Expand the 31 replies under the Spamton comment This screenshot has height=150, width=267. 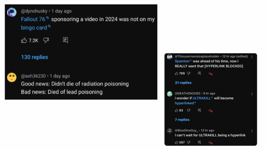click(183, 83)
